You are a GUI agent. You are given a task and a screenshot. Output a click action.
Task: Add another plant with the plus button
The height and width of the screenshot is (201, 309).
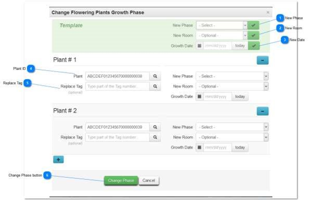[58, 159]
